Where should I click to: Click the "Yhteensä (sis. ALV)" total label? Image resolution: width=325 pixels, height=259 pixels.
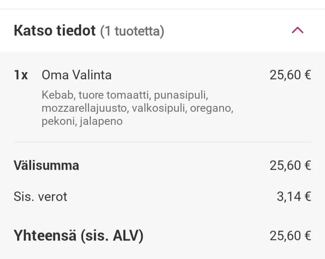click(x=78, y=235)
